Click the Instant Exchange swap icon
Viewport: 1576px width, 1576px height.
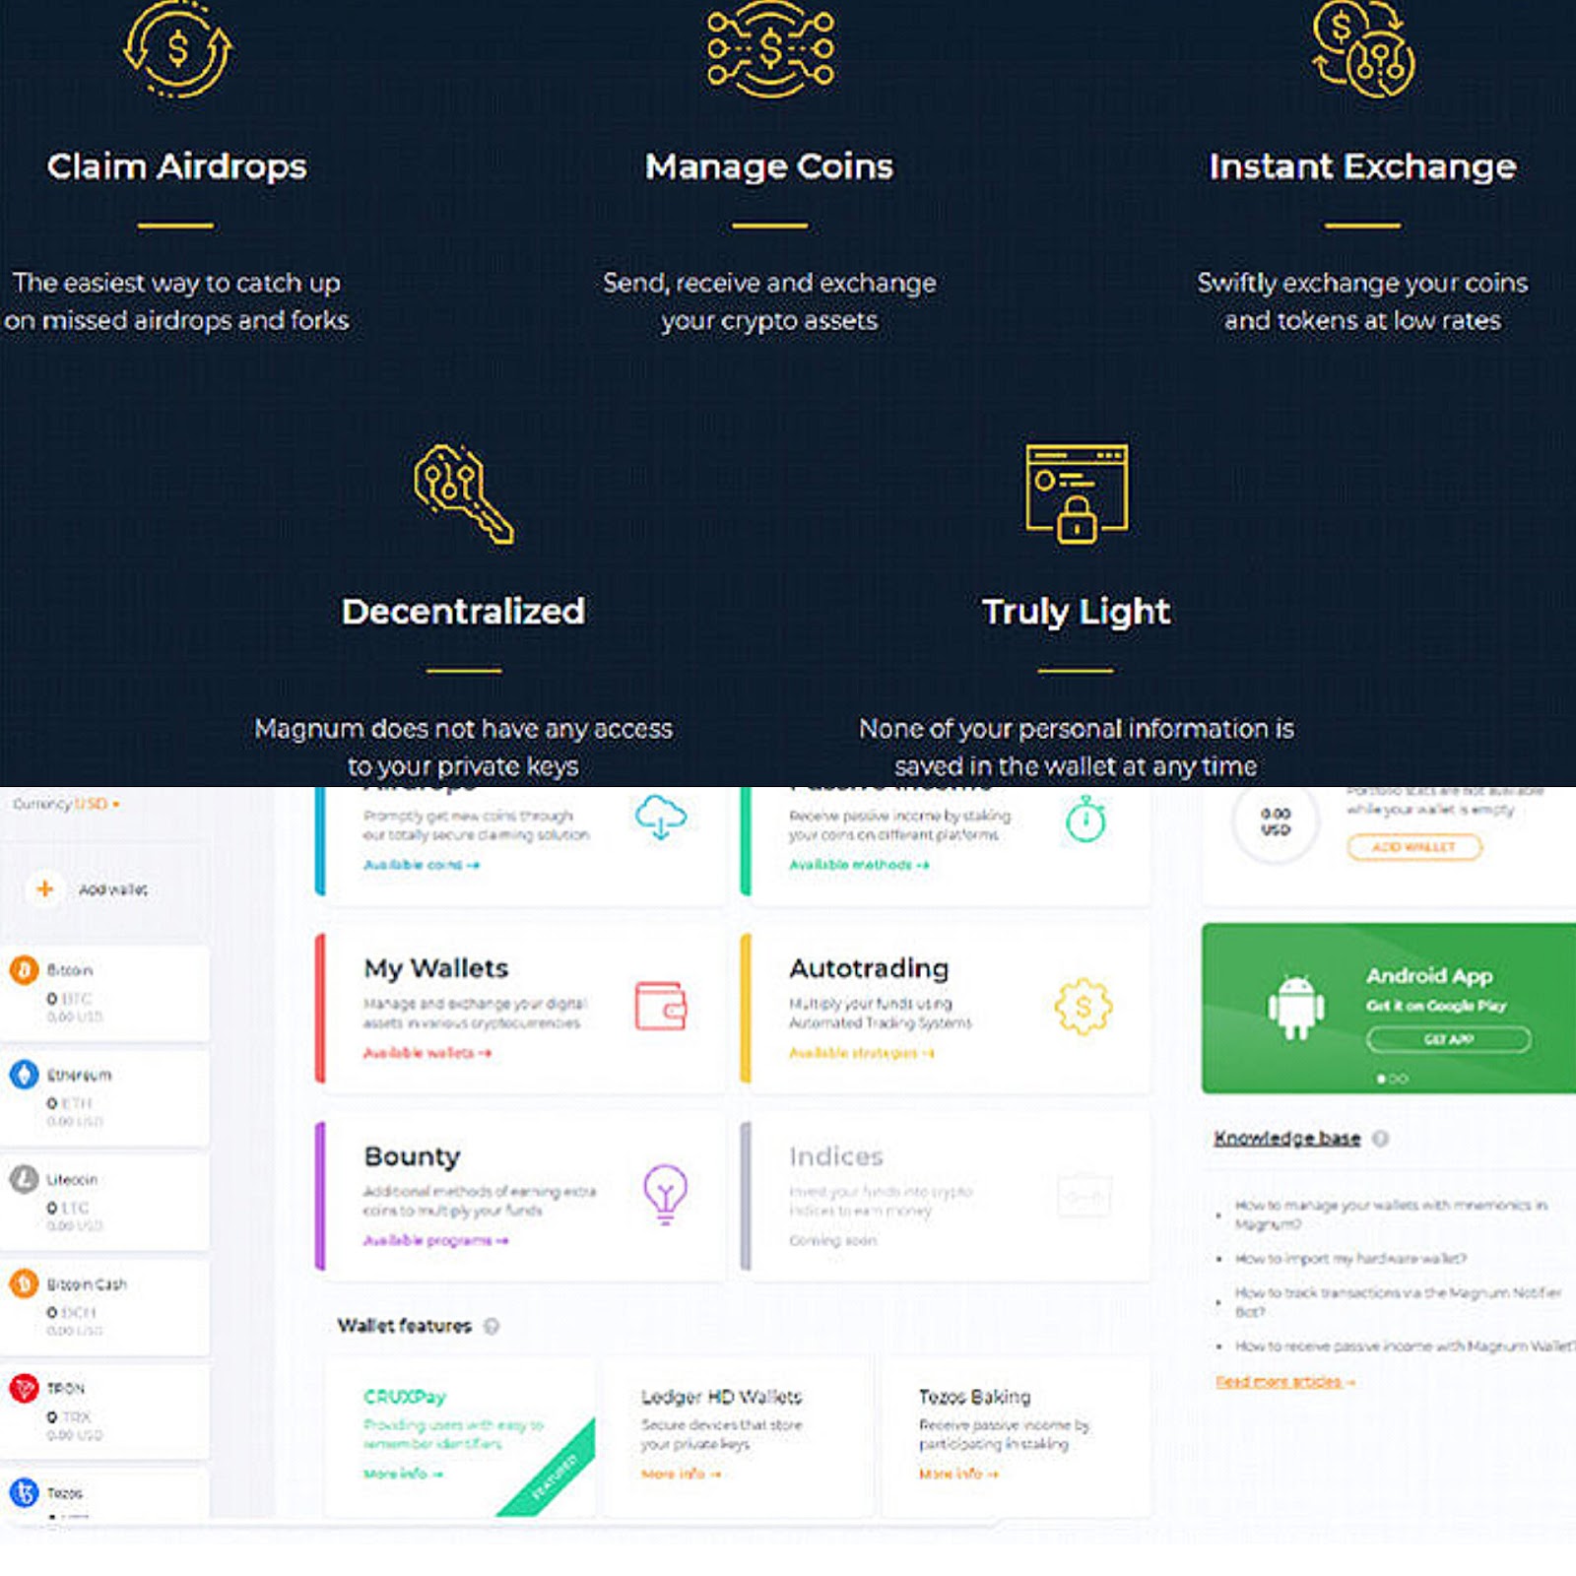pyautogui.click(x=1364, y=49)
